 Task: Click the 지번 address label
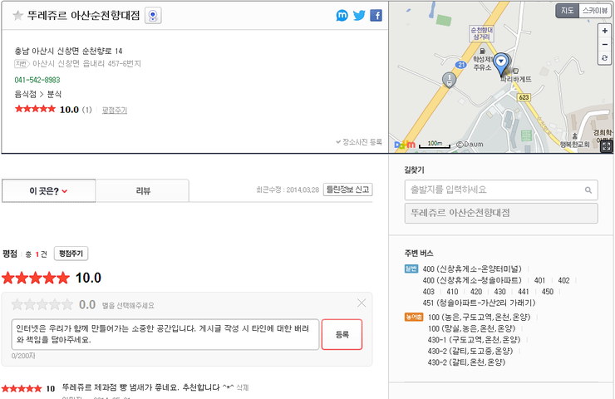point(21,63)
